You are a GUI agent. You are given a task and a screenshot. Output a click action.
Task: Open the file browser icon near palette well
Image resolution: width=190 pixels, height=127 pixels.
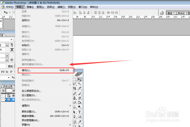click(162, 12)
